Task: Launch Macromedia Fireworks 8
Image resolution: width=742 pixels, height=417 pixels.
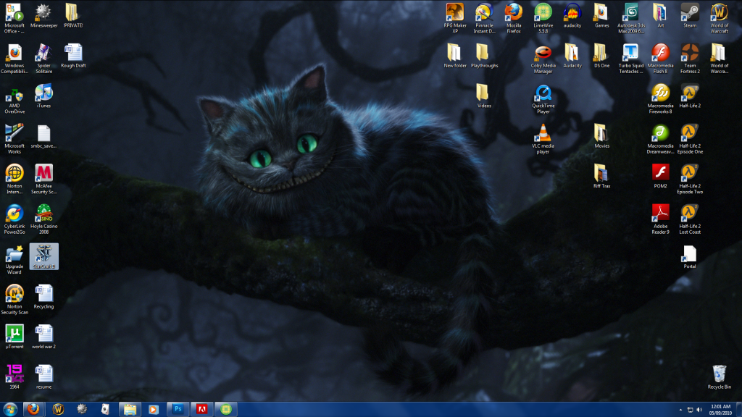Action: click(660, 98)
